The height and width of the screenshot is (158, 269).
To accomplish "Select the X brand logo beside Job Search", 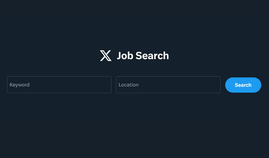I will coord(106,56).
